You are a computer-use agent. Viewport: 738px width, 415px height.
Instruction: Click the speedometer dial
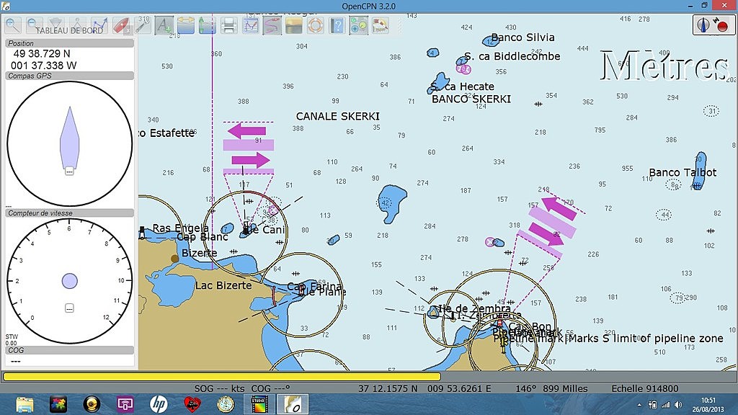pyautogui.click(x=70, y=281)
